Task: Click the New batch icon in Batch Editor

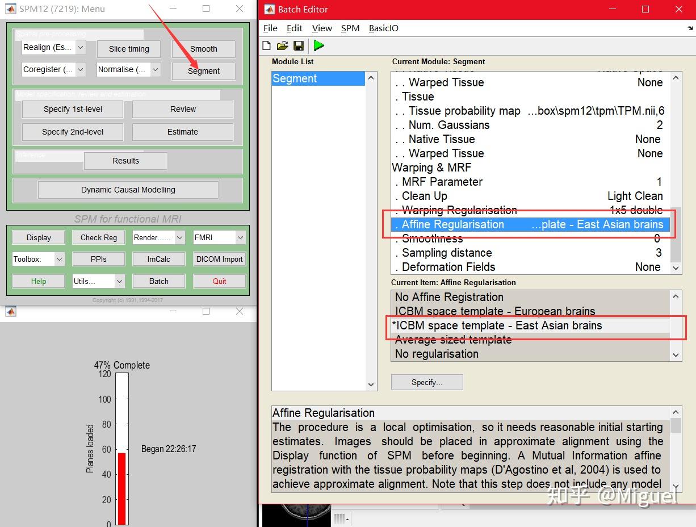Action: (267, 46)
